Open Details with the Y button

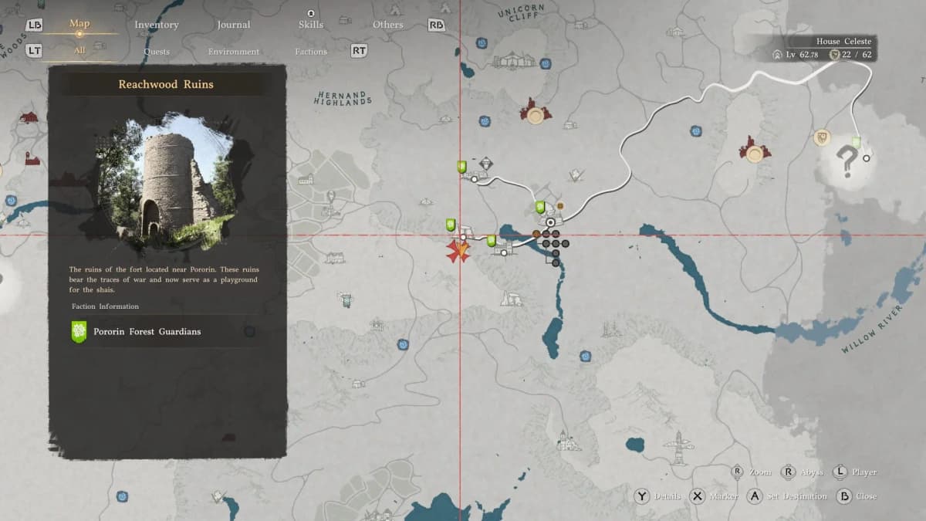pos(641,496)
